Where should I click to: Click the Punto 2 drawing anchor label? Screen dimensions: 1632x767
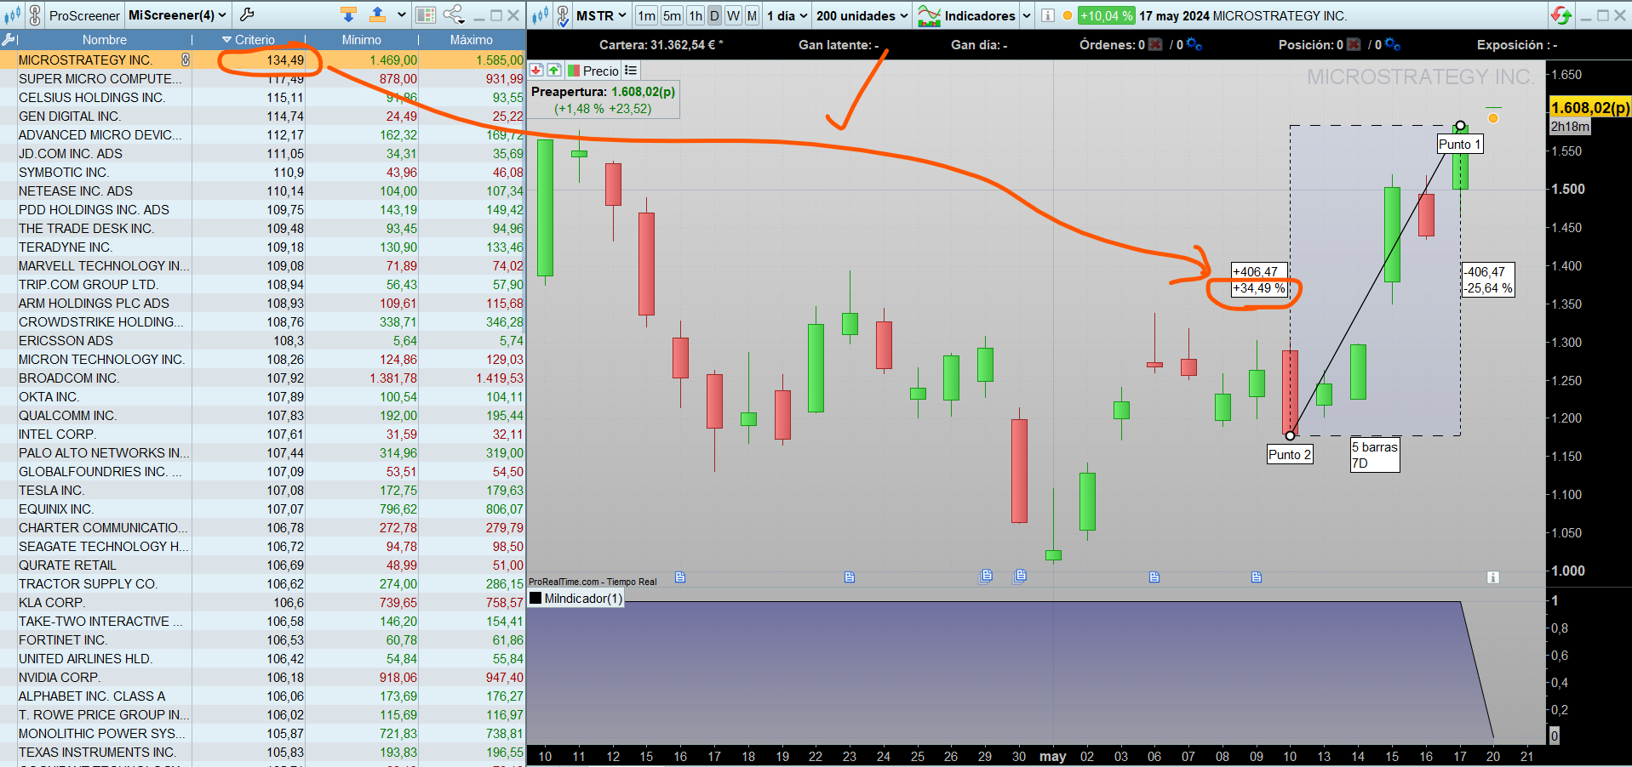pos(1290,455)
